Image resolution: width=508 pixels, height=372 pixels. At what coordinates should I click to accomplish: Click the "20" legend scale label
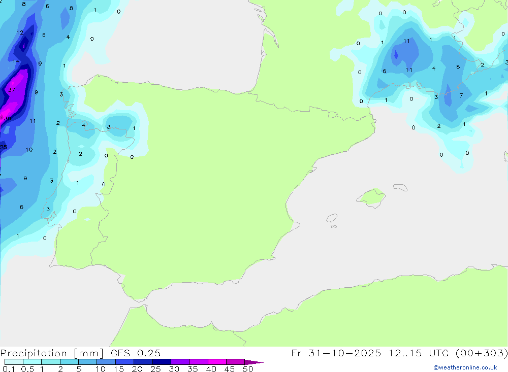pos(137,369)
